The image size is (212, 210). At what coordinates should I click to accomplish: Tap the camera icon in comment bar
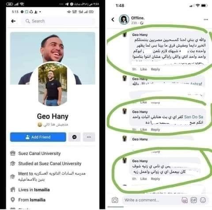(x=115, y=200)
